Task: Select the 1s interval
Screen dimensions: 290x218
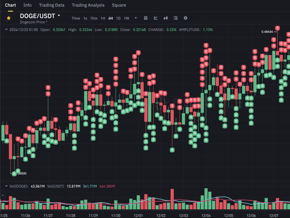Action: pyautogui.click(x=85, y=18)
